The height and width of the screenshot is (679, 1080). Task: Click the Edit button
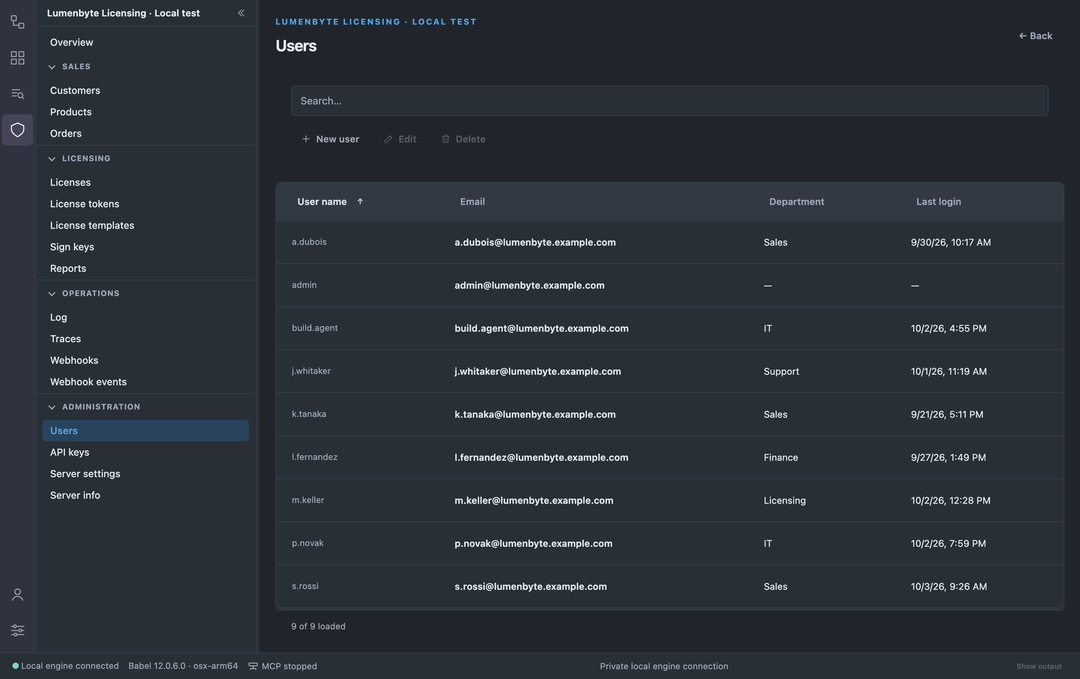(x=400, y=139)
